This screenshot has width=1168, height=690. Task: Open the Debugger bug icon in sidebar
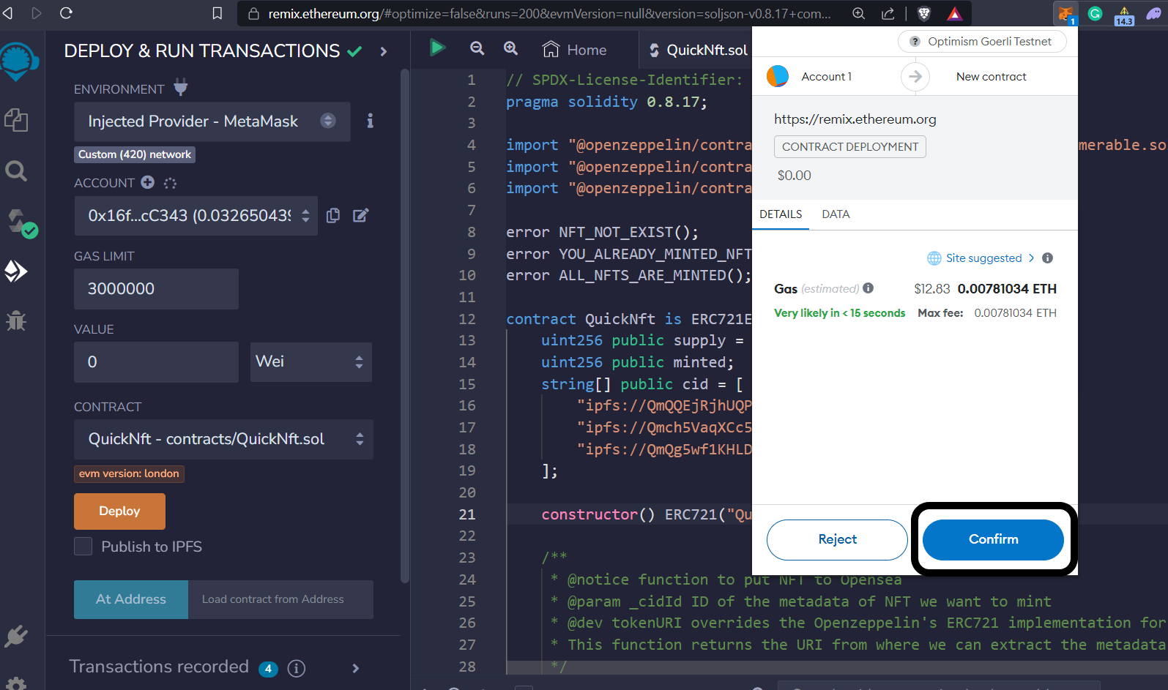tap(16, 320)
